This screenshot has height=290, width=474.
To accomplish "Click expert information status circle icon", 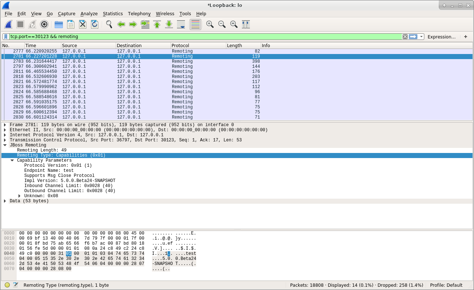I will (x=7, y=285).
